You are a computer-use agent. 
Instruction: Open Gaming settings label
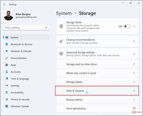click(x=15, y=86)
